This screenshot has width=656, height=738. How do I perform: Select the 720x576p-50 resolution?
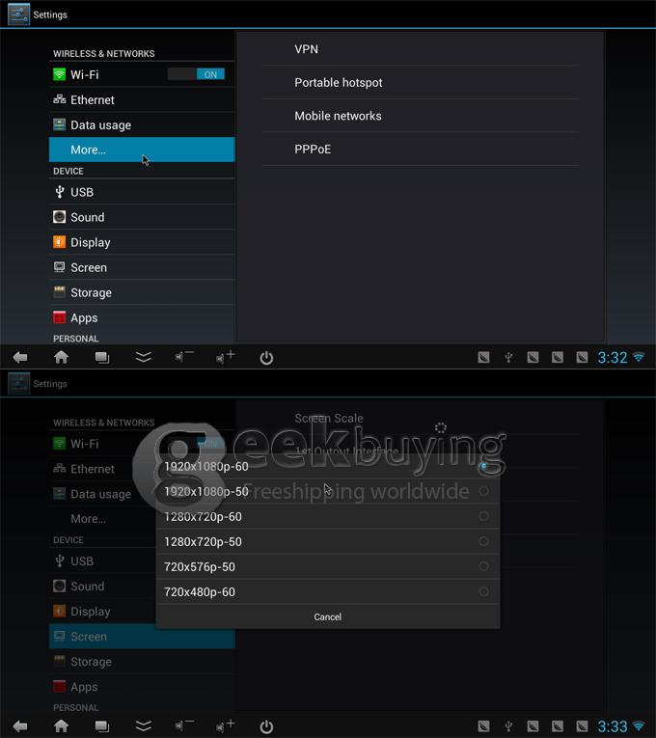click(x=327, y=567)
